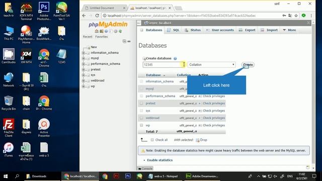Open the More tab dropdown

point(290,30)
